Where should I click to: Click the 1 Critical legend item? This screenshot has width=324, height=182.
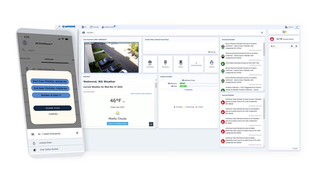(199, 107)
